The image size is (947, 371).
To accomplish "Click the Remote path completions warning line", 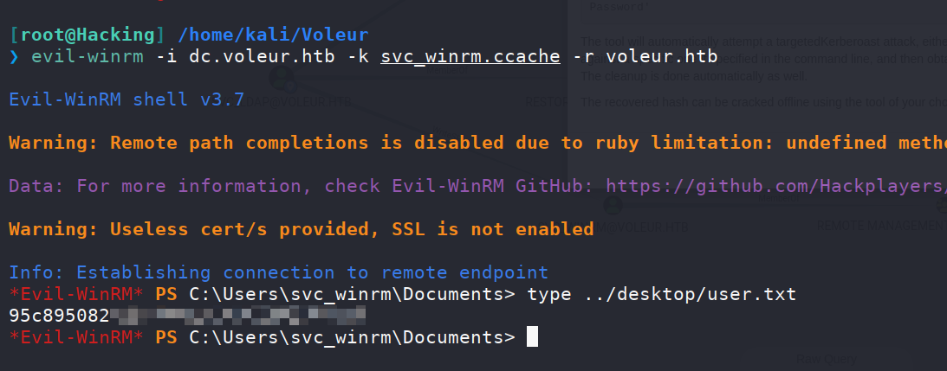I will (477, 143).
